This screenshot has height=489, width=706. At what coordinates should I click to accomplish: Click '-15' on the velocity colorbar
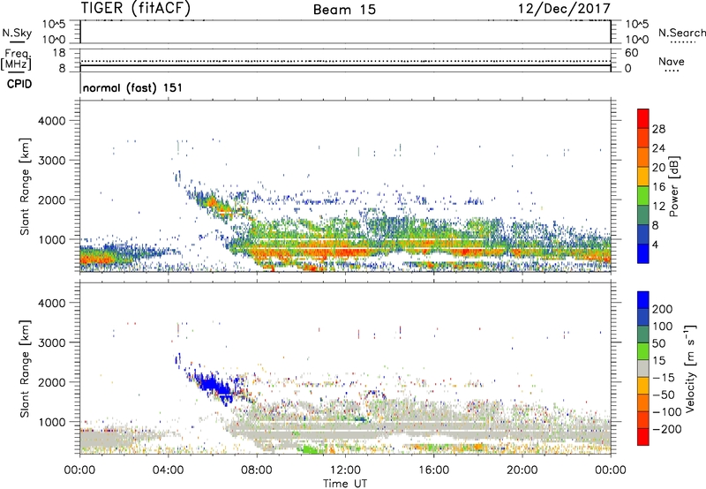[x=664, y=378]
